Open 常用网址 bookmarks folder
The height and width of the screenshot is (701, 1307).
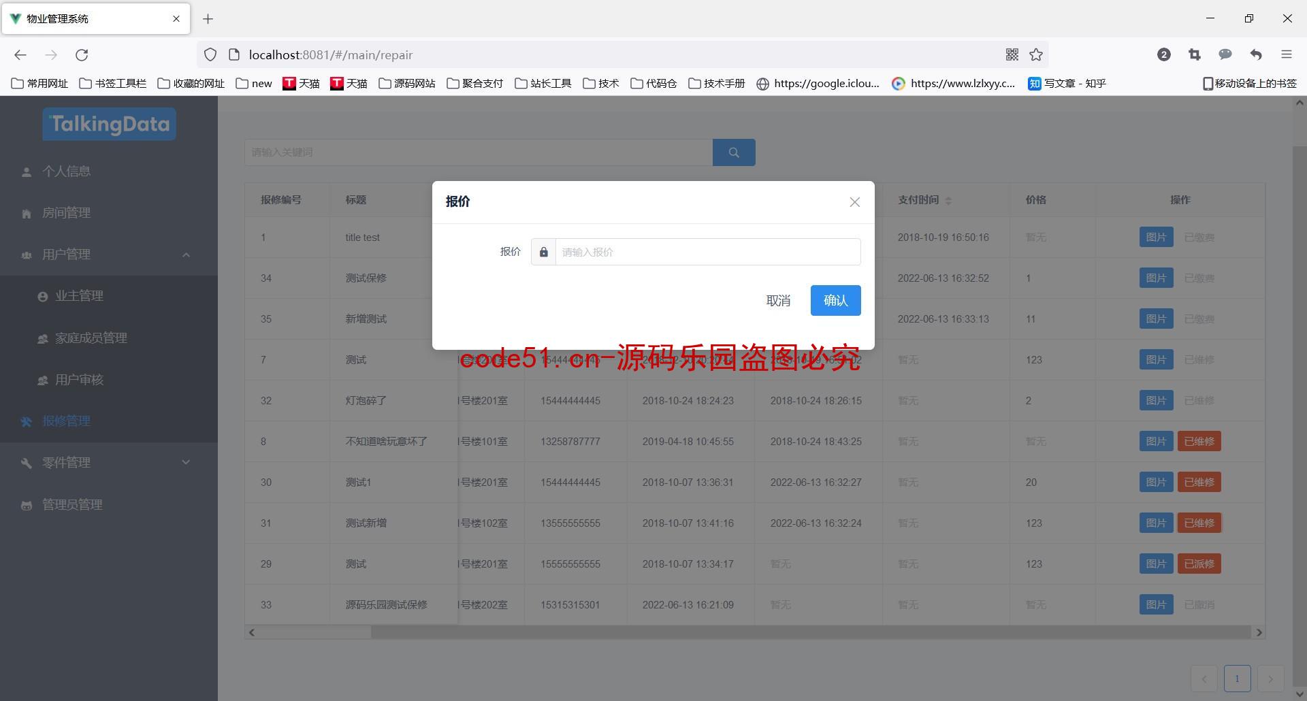(x=40, y=84)
